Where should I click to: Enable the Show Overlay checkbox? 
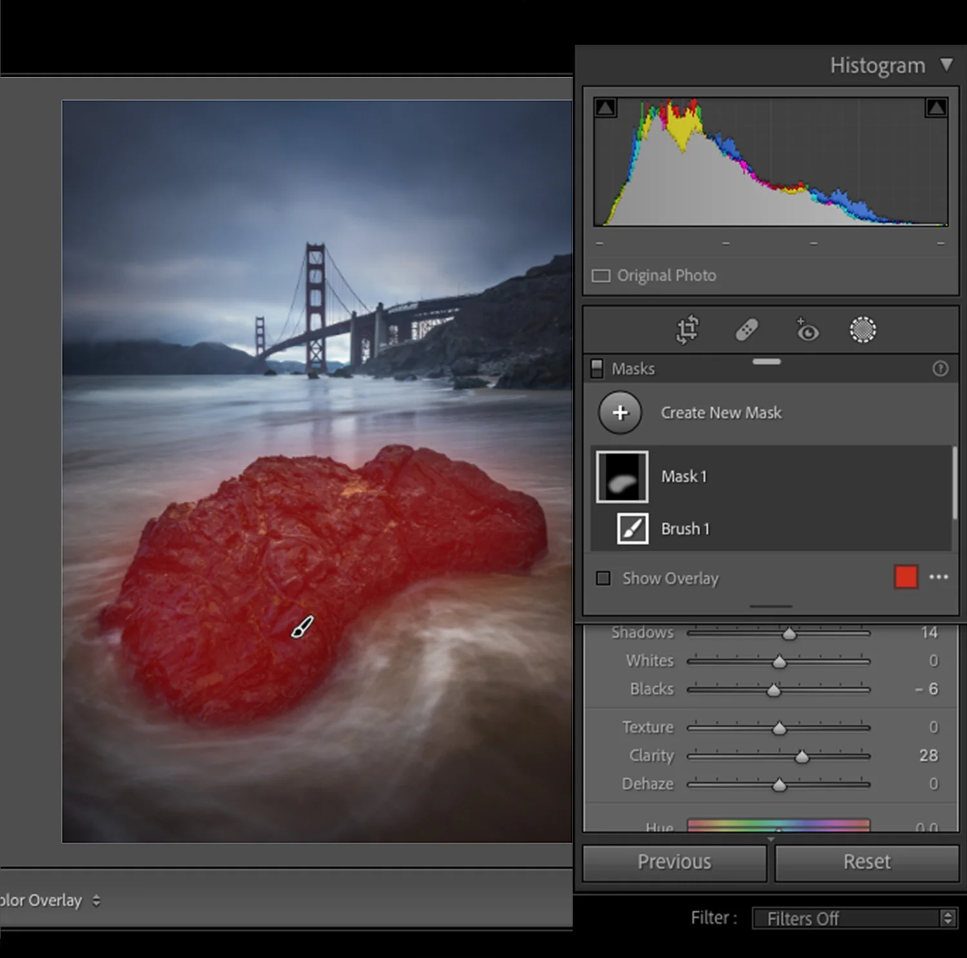point(603,578)
